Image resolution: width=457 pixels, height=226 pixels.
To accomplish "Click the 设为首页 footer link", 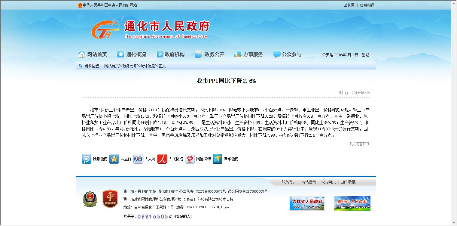I will (x=328, y=182).
